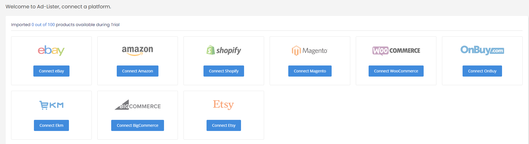Click the EKM cart logo

point(51,105)
